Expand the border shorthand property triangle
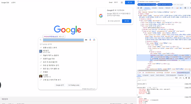Viewport: 191px width, 104px height. [x=144, y=101]
